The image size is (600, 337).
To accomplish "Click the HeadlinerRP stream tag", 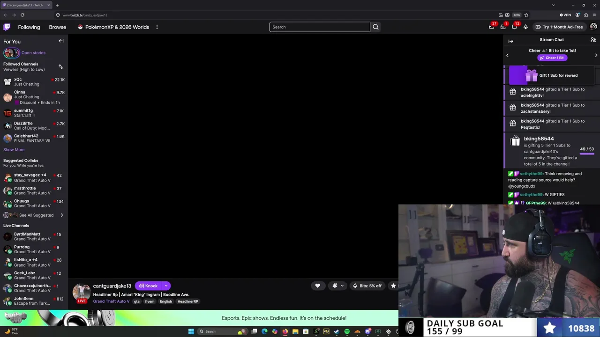I will coord(187,301).
